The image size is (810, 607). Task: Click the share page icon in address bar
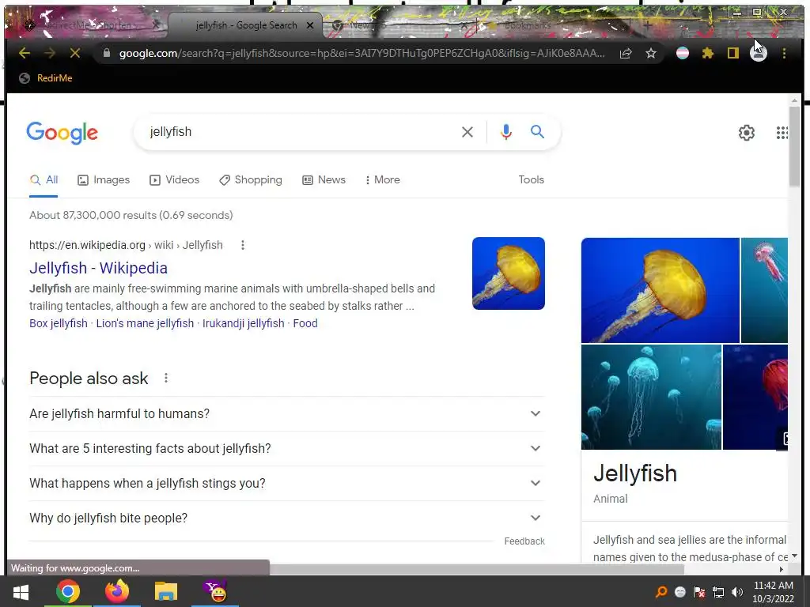coord(626,53)
